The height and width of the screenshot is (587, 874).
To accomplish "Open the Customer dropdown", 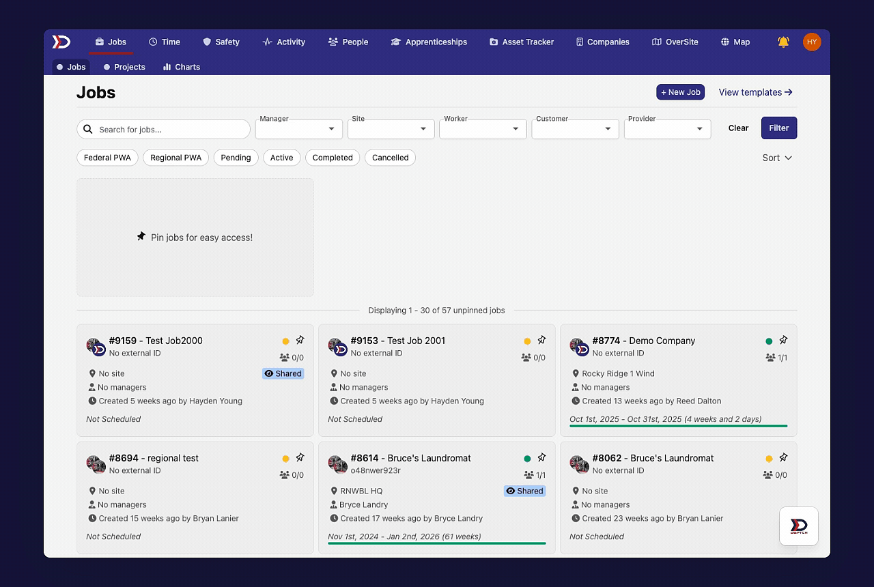I will (x=575, y=129).
